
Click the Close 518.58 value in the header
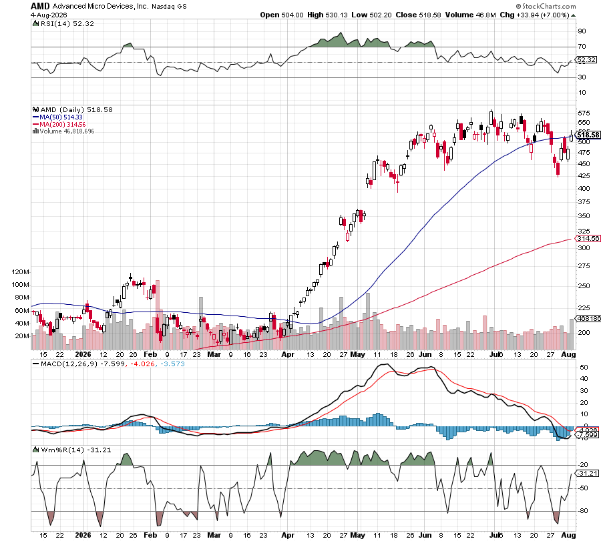(418, 15)
